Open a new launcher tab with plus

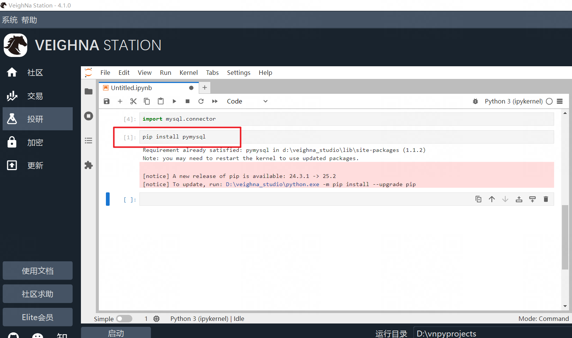click(205, 88)
